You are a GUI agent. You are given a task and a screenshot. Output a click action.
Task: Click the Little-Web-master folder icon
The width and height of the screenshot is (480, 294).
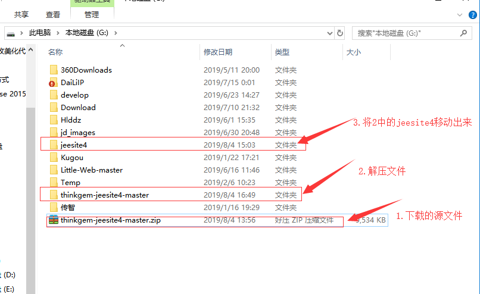[x=54, y=170]
